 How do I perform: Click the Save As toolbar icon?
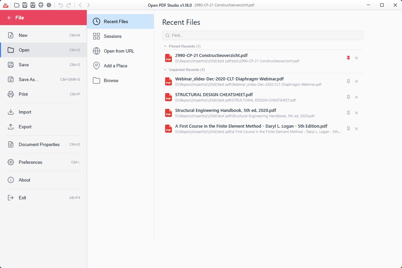(x=33, y=5)
